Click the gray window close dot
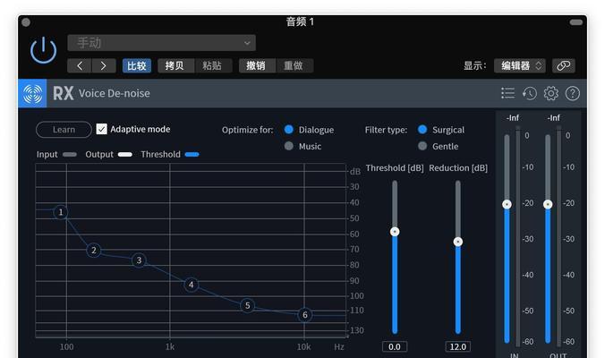The height and width of the screenshot is (358, 605). (x=26, y=22)
